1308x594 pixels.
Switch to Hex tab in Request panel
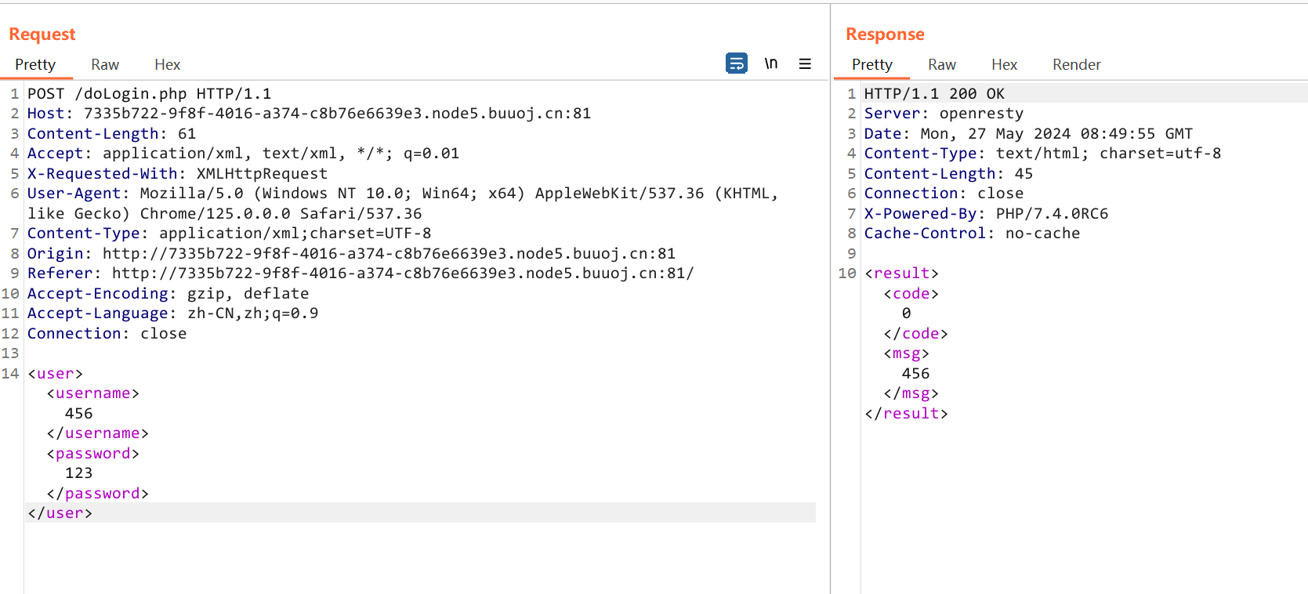[x=167, y=64]
